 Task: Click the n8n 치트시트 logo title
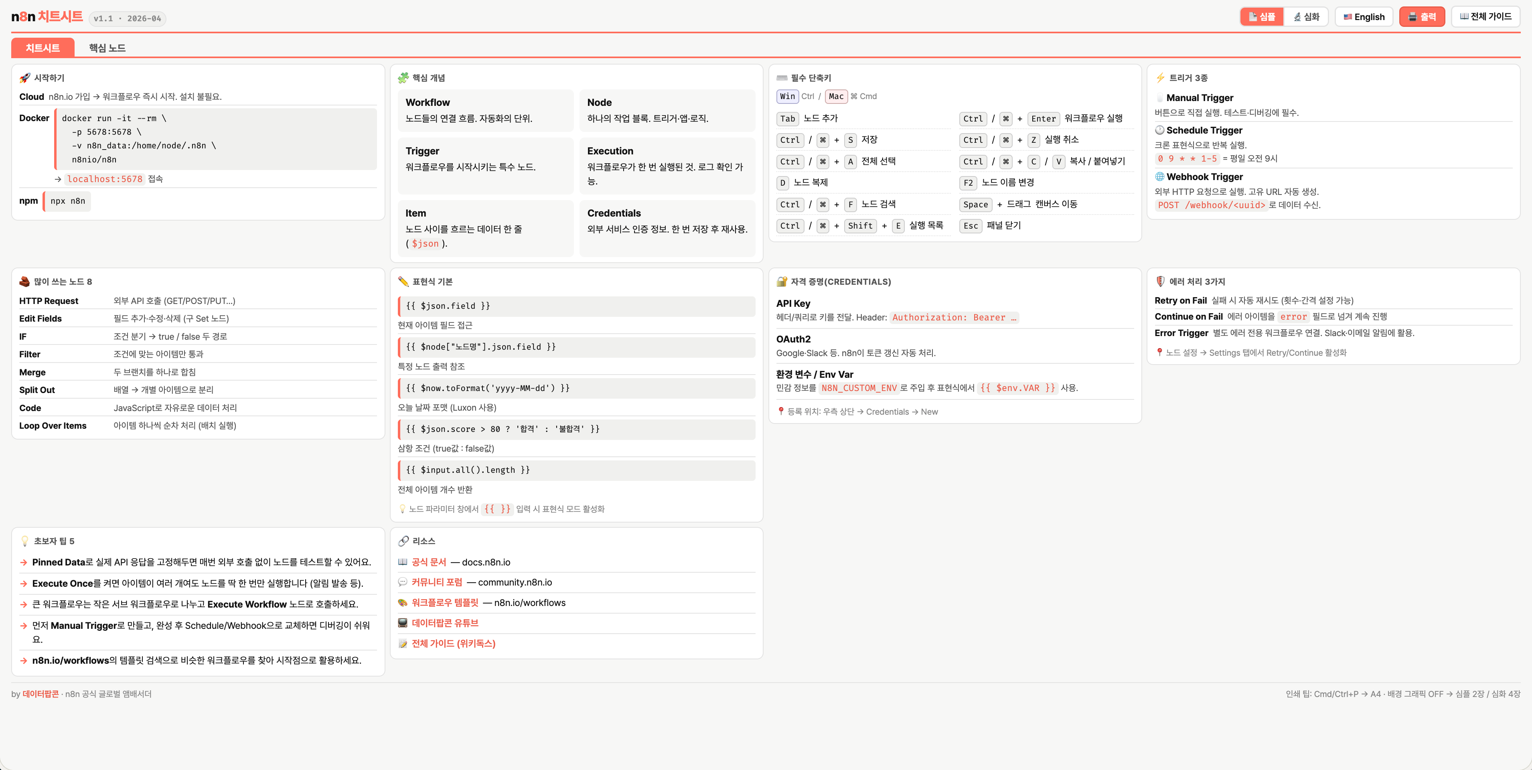click(47, 17)
